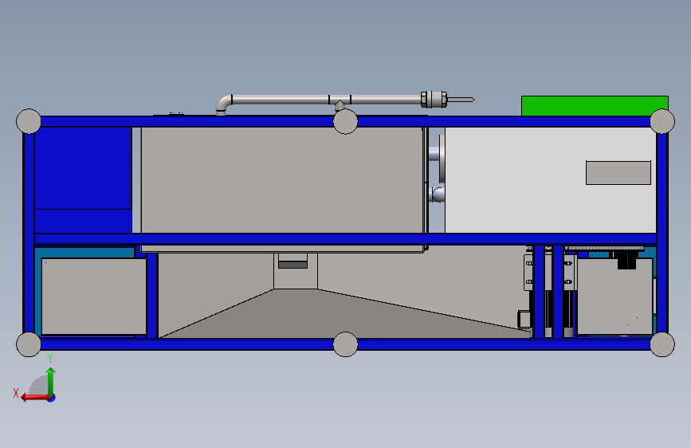Select the horizontal blue middle frame beam

click(x=346, y=239)
